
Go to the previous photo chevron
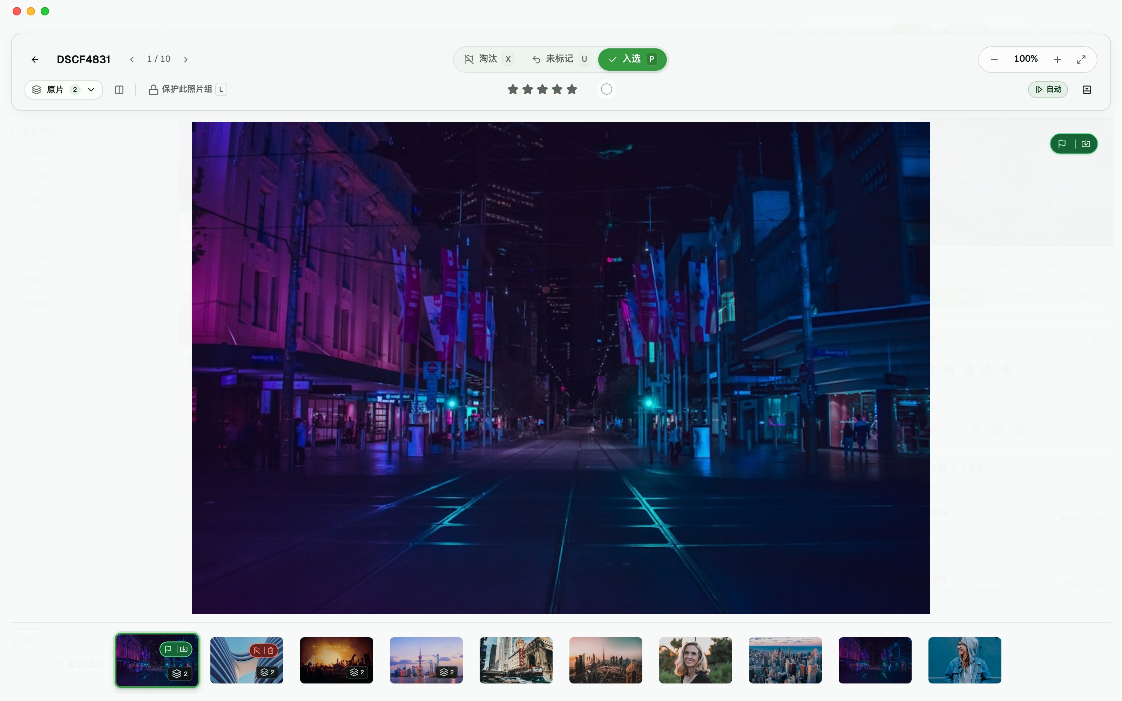point(132,59)
